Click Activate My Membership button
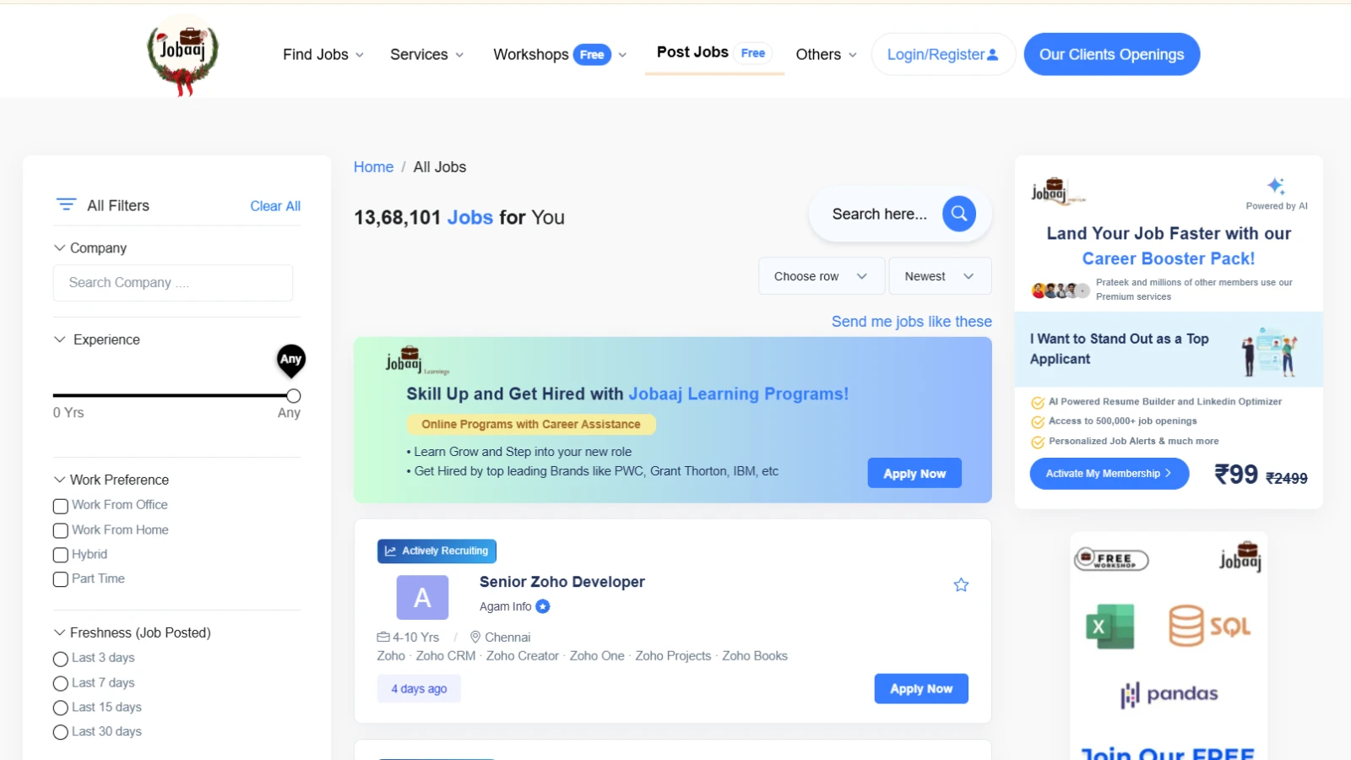Screen dimensions: 1351x760 pos(1109,474)
